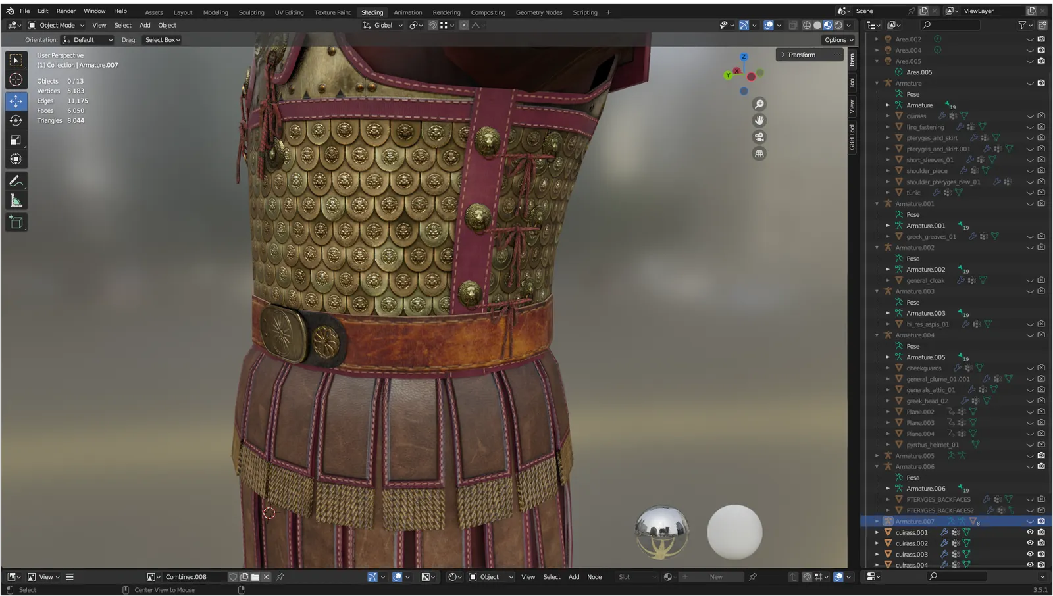
Task: Toggle X-ray mode in viewport header
Action: (x=793, y=25)
